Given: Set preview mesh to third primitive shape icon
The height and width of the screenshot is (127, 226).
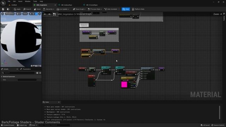Looking at the screenshot, I should [36, 66].
